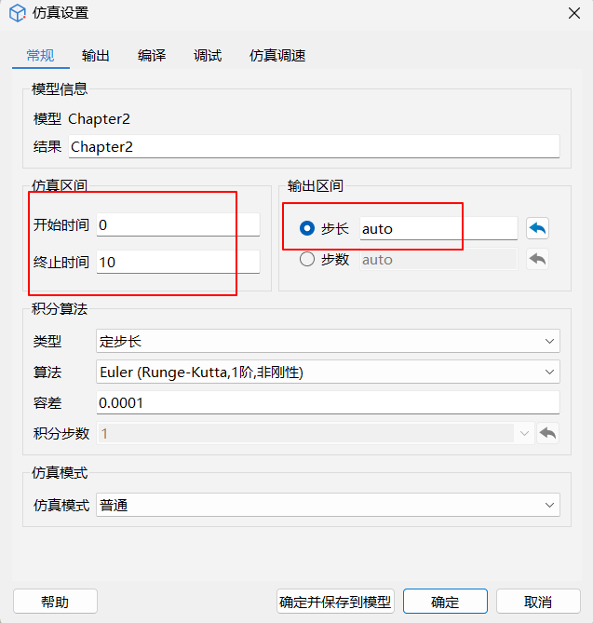The width and height of the screenshot is (593, 623).
Task: Switch to the 输出 tab
Action: pyautogui.click(x=96, y=56)
